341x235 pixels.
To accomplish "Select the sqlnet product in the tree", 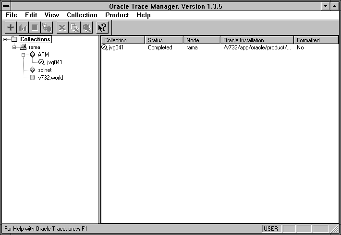I will click(45, 70).
